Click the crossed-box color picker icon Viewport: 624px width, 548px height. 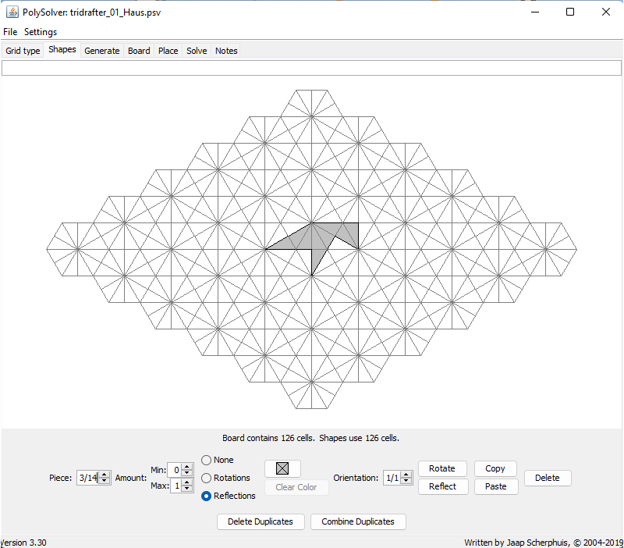(282, 468)
